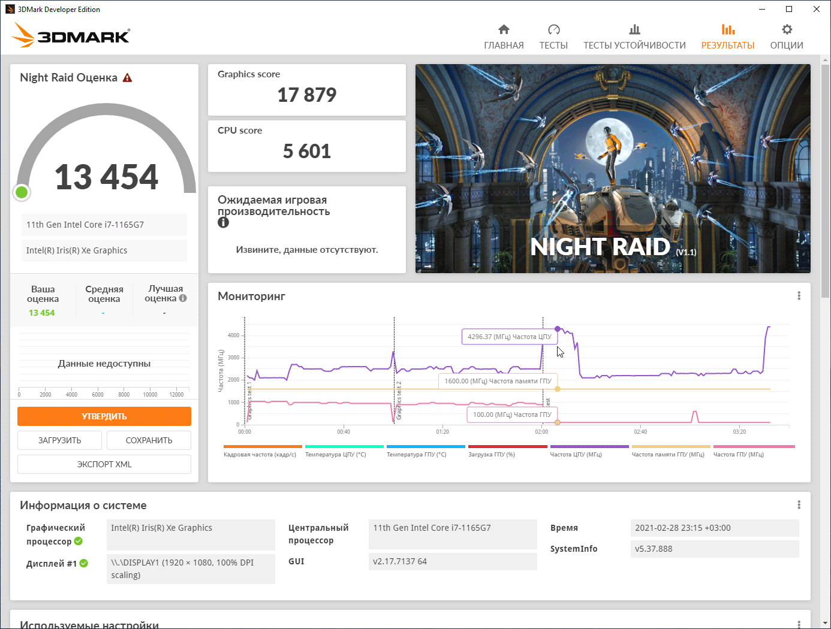831x629 pixels.
Task: Click the ЭКСПОРТ XML button
Action: (104, 464)
